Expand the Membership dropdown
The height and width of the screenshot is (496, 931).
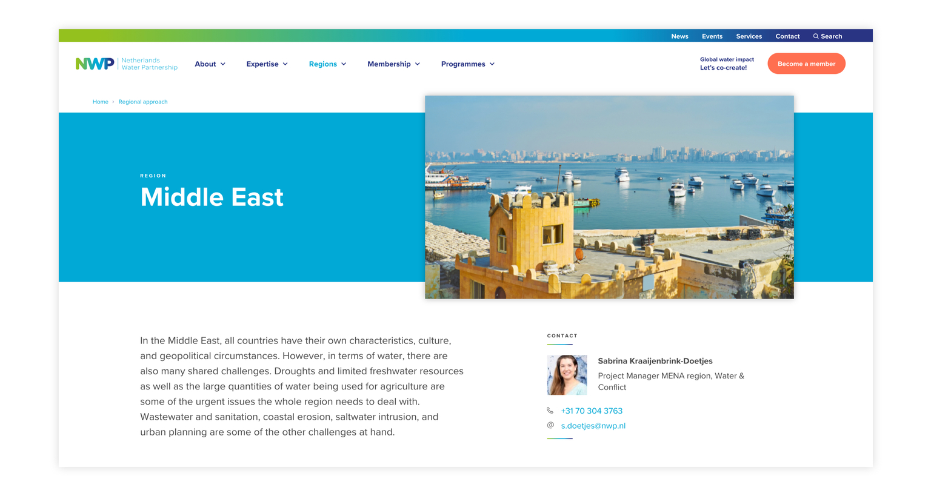tap(394, 64)
